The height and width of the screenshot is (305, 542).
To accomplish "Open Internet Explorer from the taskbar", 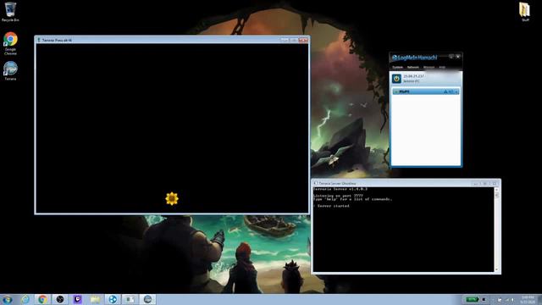I will tap(25, 299).
